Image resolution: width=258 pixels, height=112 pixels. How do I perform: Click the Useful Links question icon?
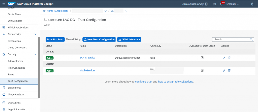pos(4,103)
